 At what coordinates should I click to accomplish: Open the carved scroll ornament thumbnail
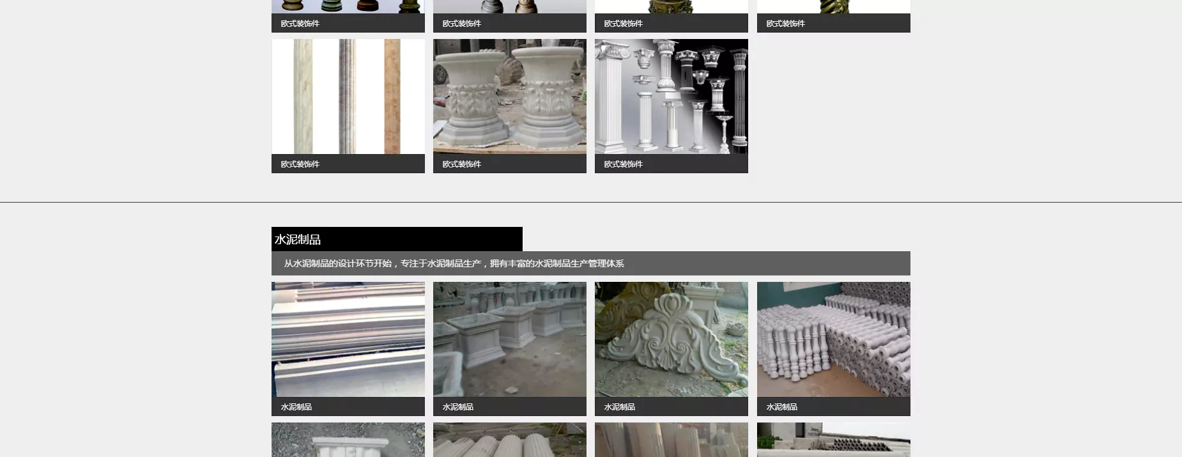pos(671,339)
